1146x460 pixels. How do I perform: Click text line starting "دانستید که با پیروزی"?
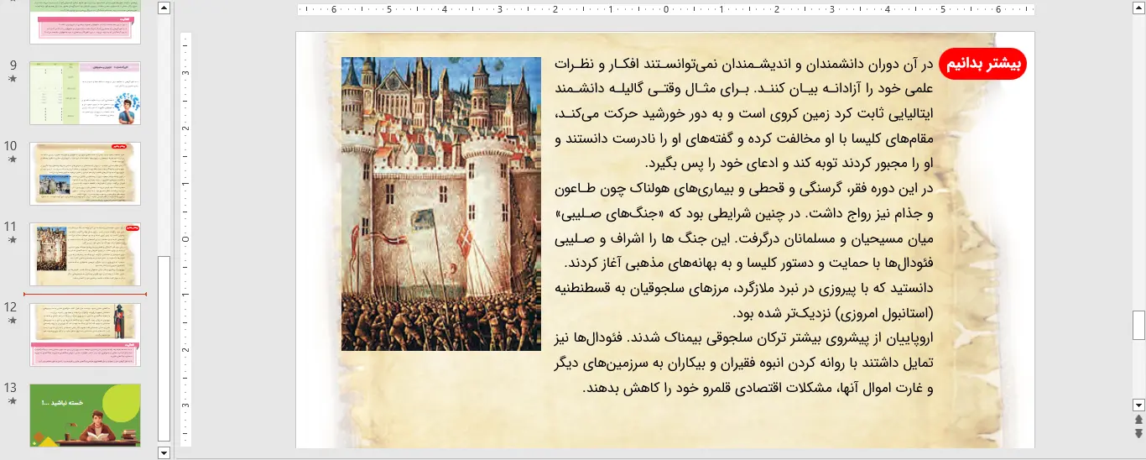click(742, 288)
